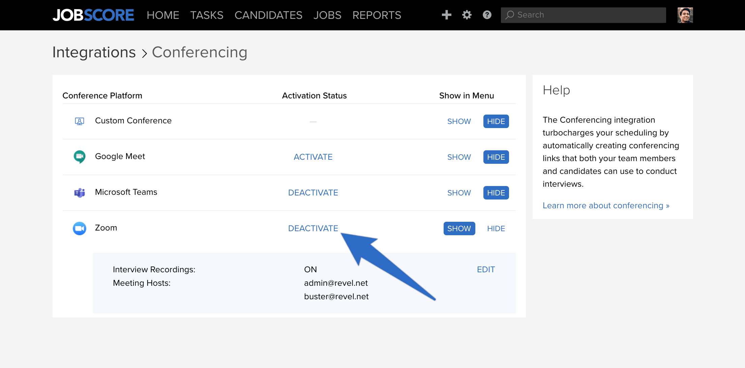
Task: Click the search magnifier icon
Action: (x=509, y=15)
